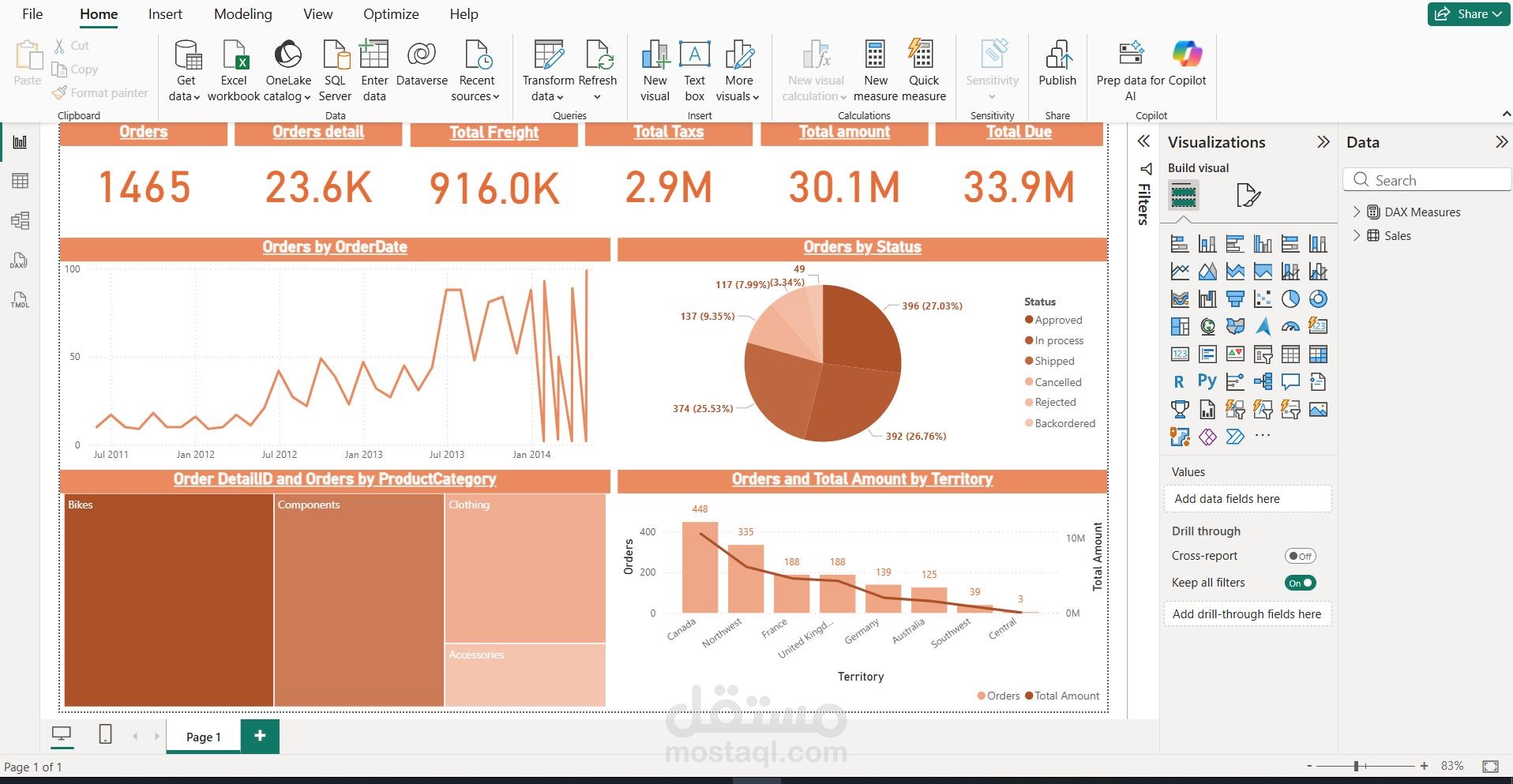The width and height of the screenshot is (1513, 784).
Task: Select the Pie chart visual icon
Action: tap(1291, 298)
